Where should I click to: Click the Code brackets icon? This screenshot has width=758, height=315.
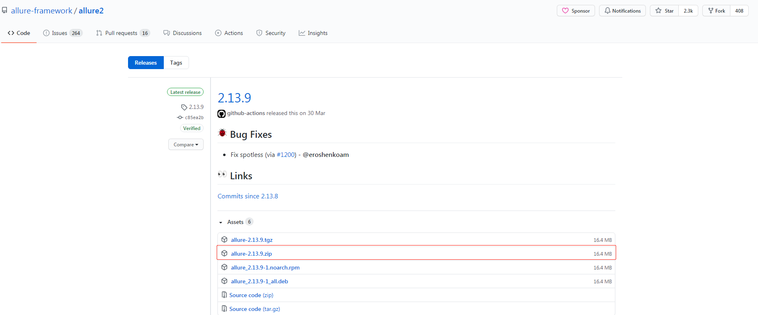coord(11,33)
